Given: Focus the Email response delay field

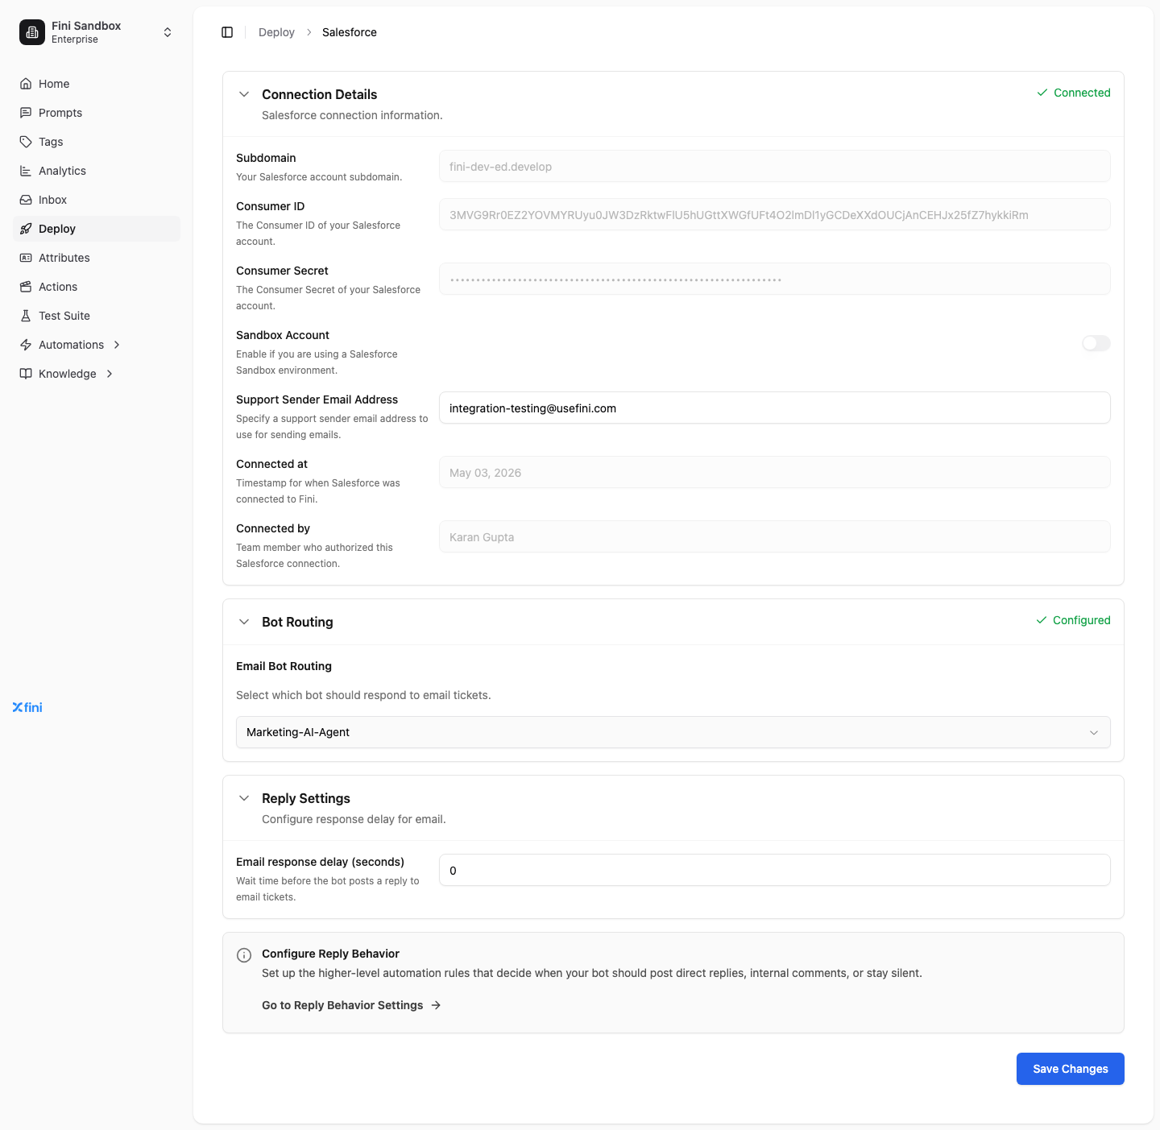Looking at the screenshot, I should tap(775, 870).
